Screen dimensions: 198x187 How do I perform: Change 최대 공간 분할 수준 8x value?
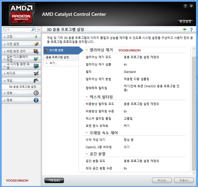click(x=125, y=169)
